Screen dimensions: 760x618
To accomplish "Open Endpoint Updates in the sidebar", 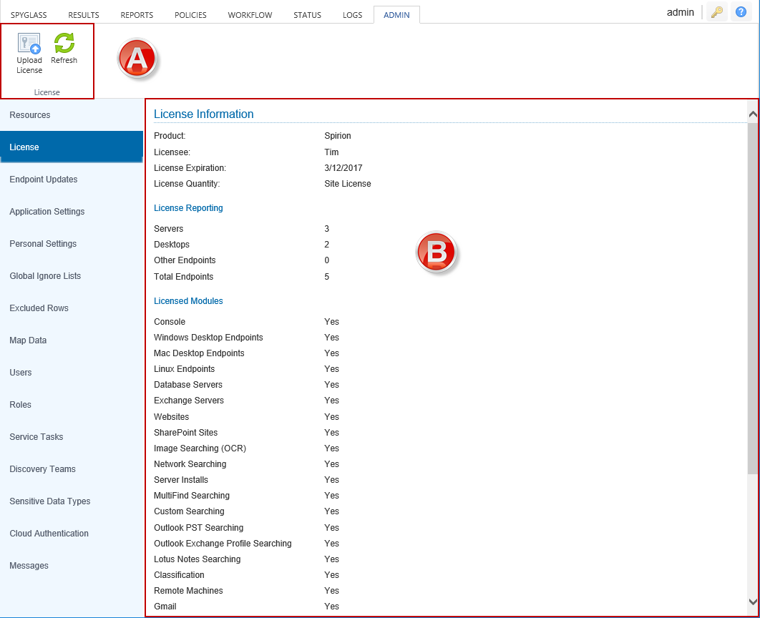I will pyautogui.click(x=44, y=180).
